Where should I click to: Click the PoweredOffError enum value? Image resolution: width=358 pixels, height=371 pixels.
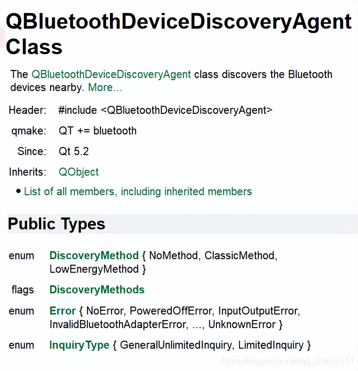click(171, 311)
